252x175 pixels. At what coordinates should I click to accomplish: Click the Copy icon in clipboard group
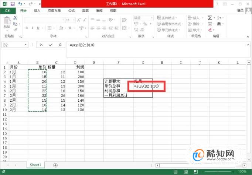tap(15, 24)
